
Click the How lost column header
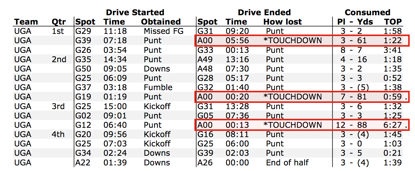pyautogui.click(x=283, y=22)
